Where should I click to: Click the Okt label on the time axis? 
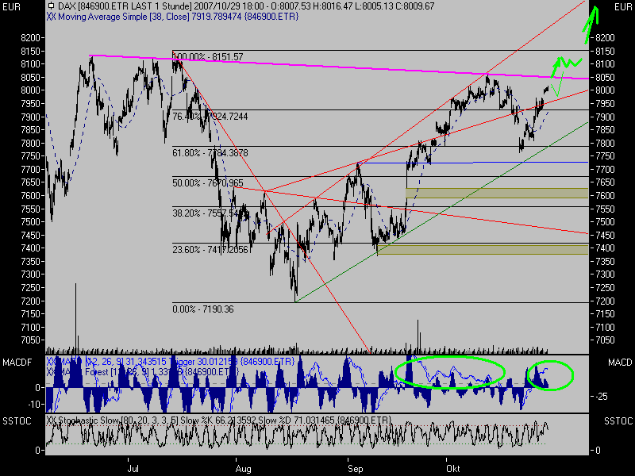452,469
